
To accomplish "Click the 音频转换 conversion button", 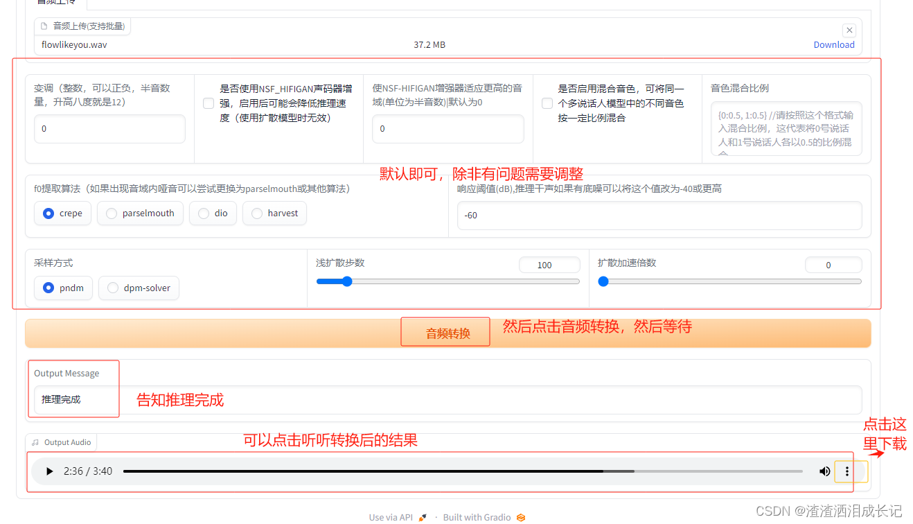I will (x=445, y=331).
